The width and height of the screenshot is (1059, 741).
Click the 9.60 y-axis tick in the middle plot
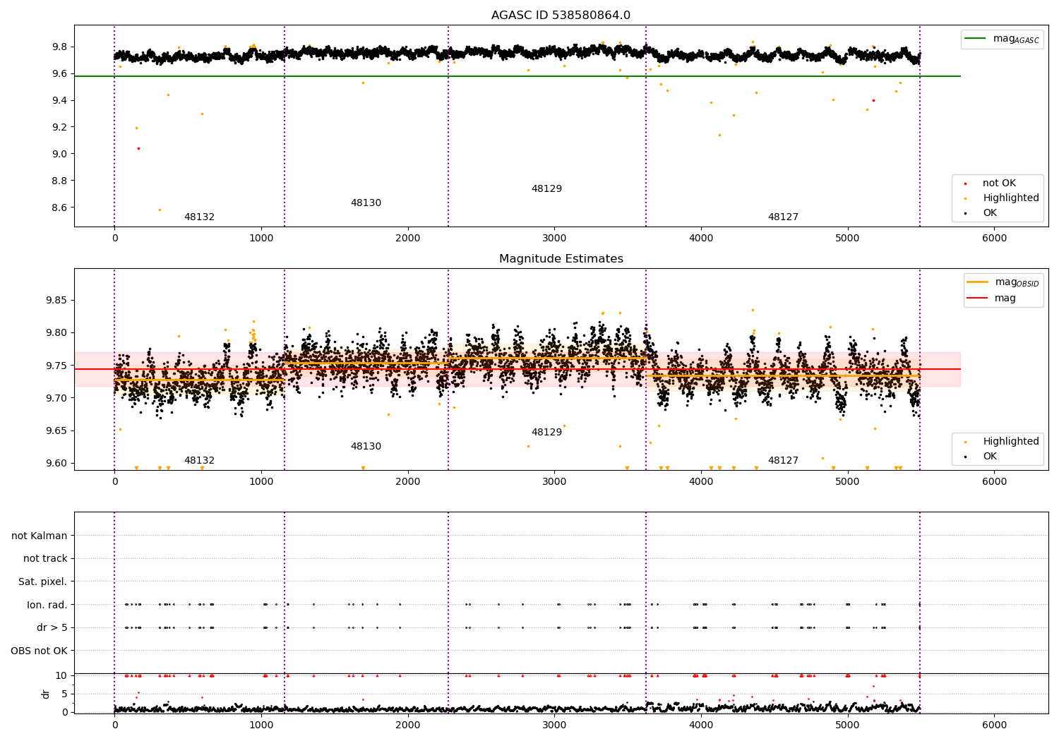click(x=56, y=463)
